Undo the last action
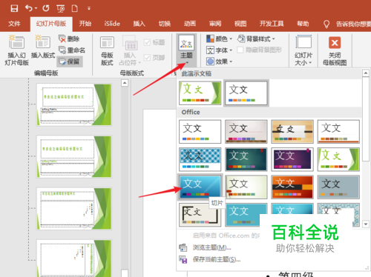 click(x=29, y=8)
